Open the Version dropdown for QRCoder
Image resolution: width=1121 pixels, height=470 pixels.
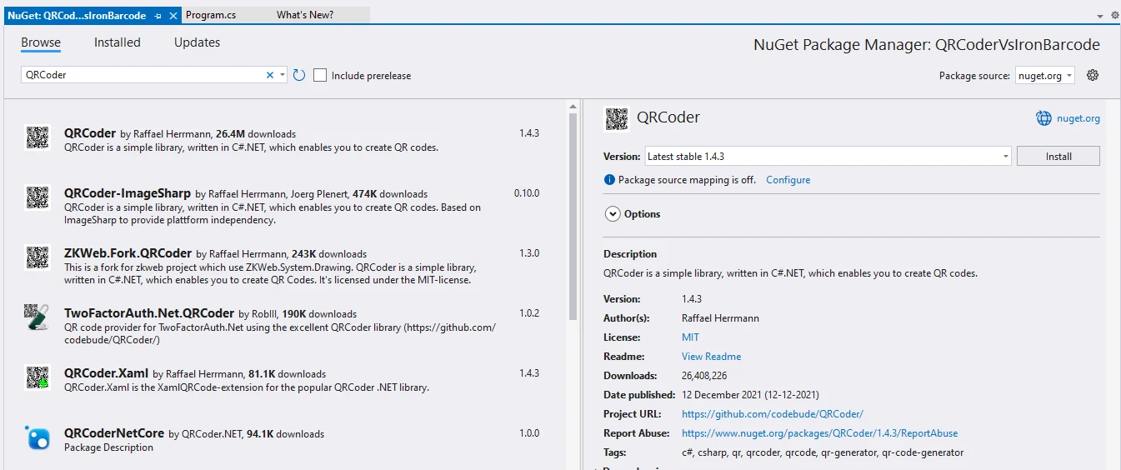coord(828,157)
